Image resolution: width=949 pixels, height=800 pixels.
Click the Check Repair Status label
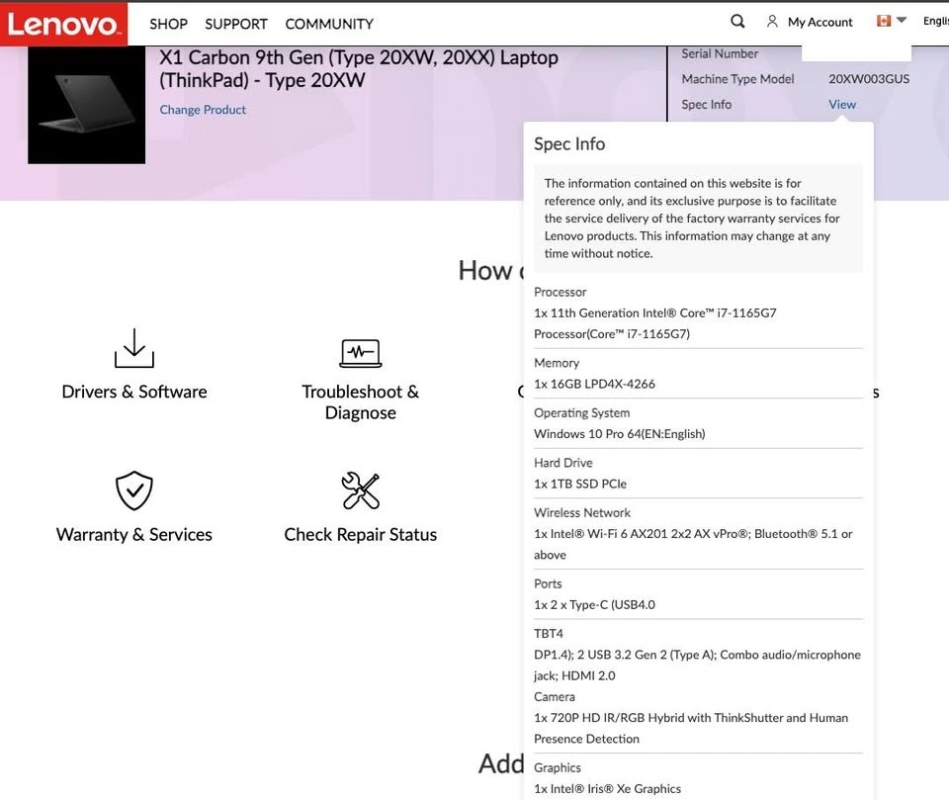coord(360,535)
